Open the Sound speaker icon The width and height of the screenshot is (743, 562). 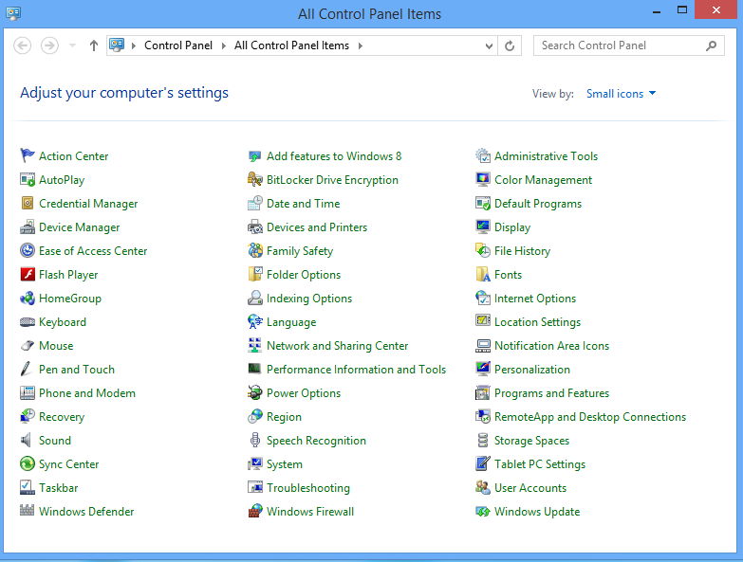point(28,441)
